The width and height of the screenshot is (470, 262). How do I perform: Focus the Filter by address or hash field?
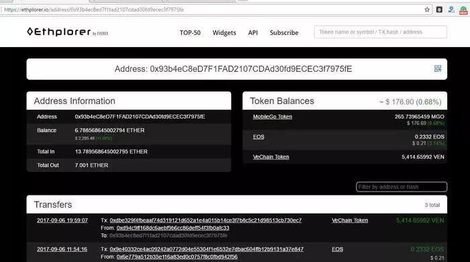tap(402, 187)
